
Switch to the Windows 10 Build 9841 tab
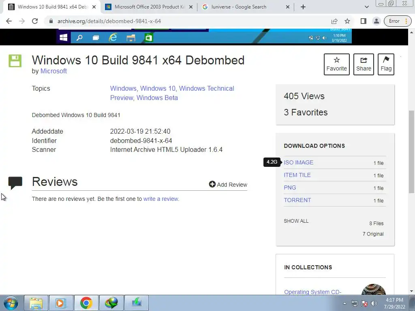(x=51, y=7)
